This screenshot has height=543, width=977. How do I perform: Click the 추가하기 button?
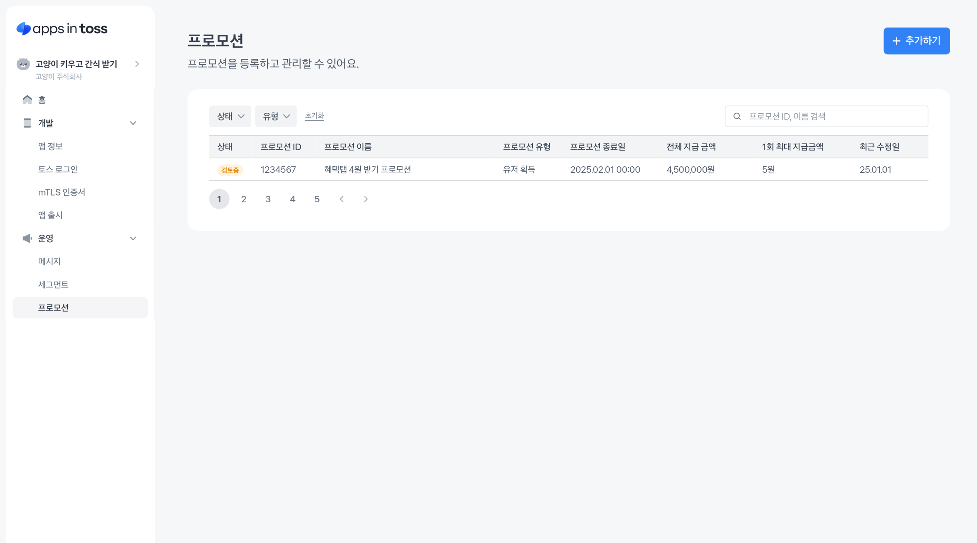(x=917, y=41)
